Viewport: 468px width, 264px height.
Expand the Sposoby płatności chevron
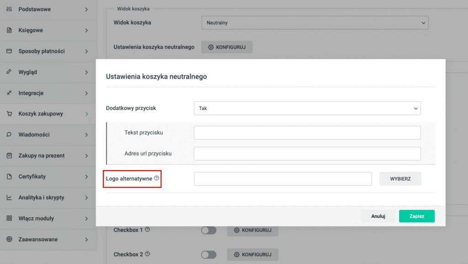(x=86, y=51)
